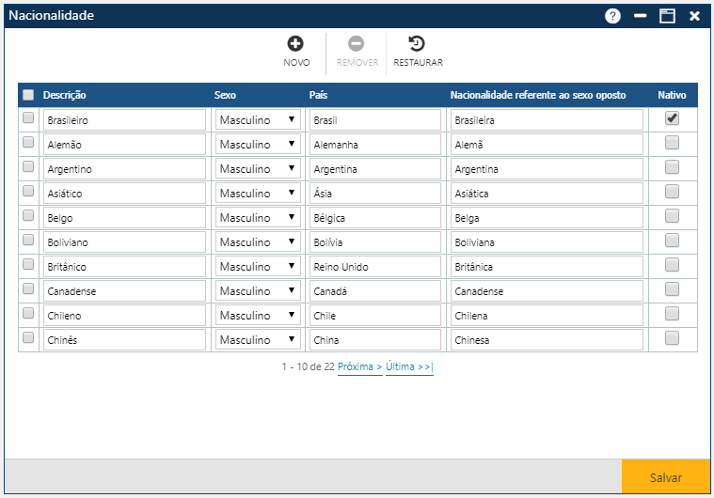Close the Nacionalidade dialog

[694, 16]
